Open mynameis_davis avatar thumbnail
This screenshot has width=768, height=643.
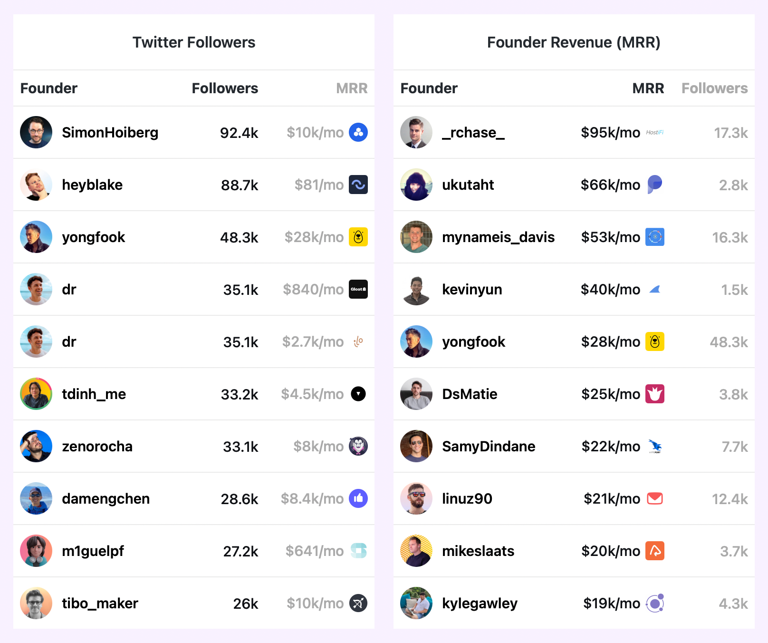pos(416,237)
